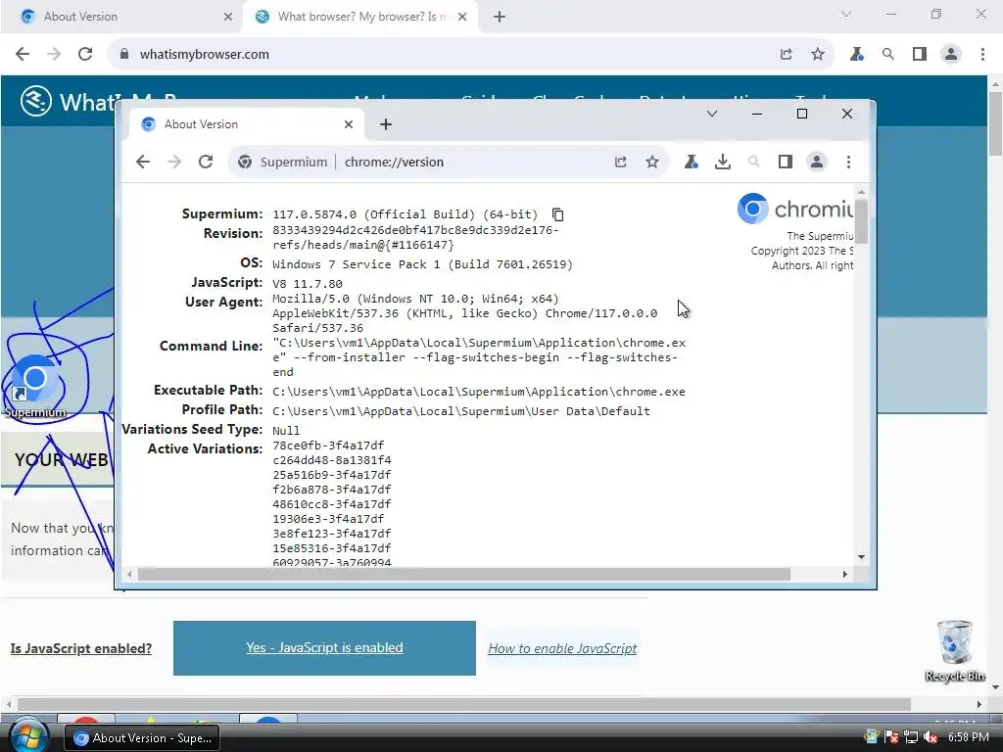Click the right arrow of the front window horizontal scrollbar

845,574
